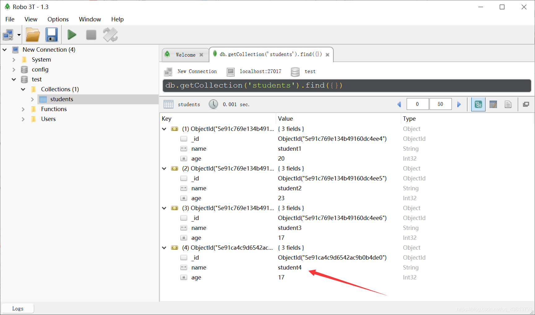Run the query with green Execute button
The image size is (535, 315).
(72, 35)
